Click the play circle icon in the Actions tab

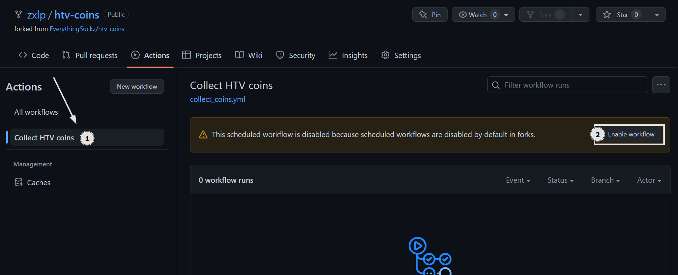[135, 55]
